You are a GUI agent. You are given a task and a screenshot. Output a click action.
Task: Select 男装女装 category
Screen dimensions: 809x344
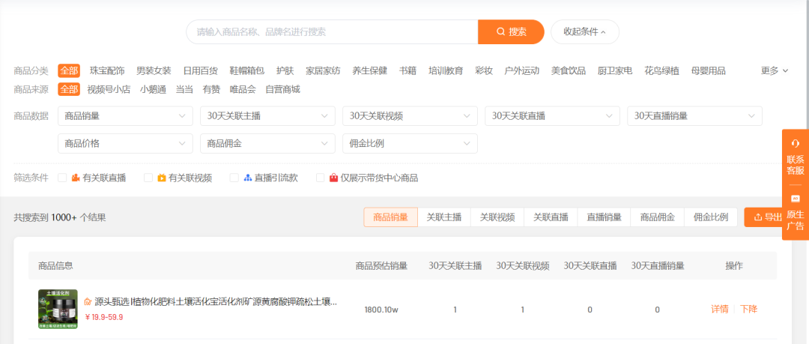click(x=154, y=70)
